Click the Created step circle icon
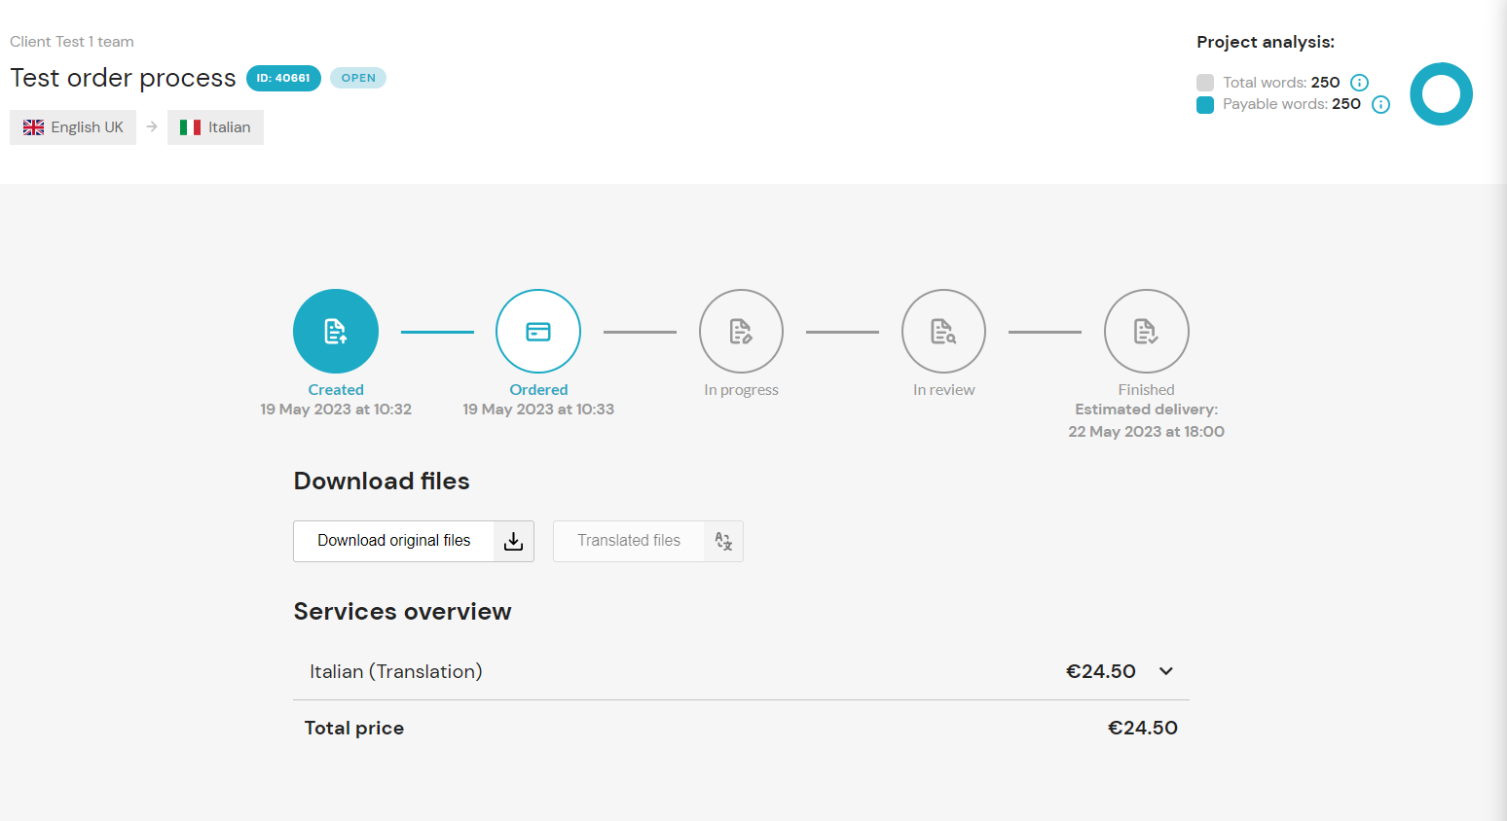 (x=336, y=332)
